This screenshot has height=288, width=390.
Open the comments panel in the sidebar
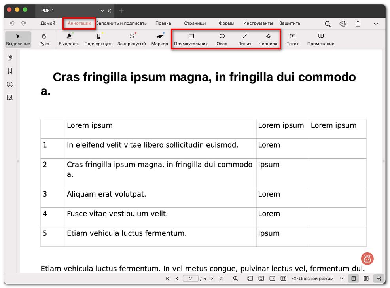point(10,84)
